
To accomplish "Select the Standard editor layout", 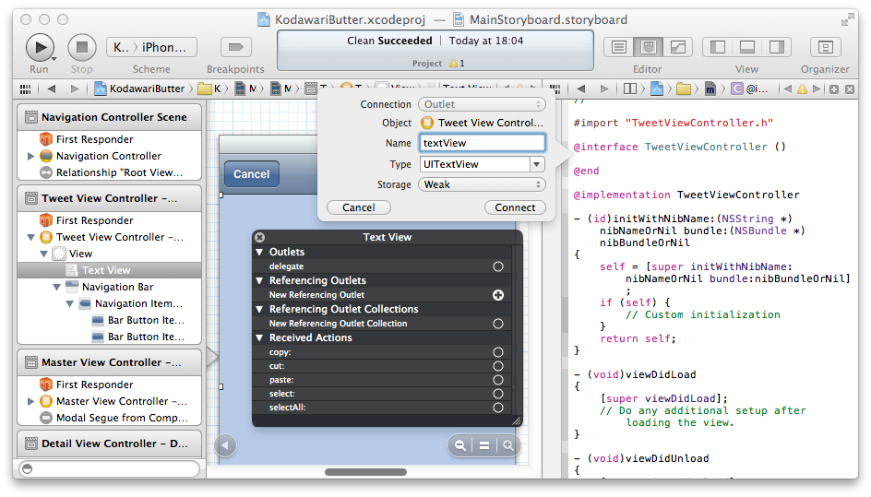I will click(x=618, y=47).
